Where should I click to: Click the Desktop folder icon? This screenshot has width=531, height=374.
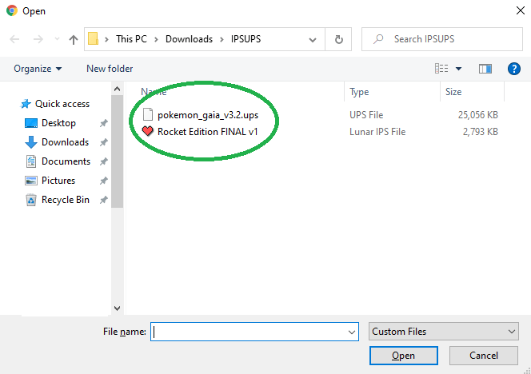tap(31, 123)
